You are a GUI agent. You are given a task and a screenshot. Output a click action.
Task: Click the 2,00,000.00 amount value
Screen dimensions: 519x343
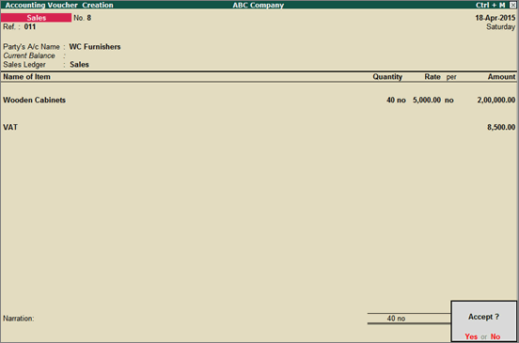tap(495, 100)
